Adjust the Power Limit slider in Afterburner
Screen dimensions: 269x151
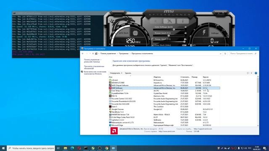(169, 36)
